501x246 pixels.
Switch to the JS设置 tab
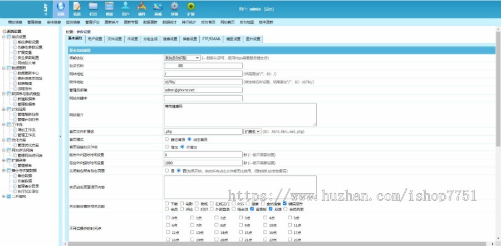[x=132, y=39]
